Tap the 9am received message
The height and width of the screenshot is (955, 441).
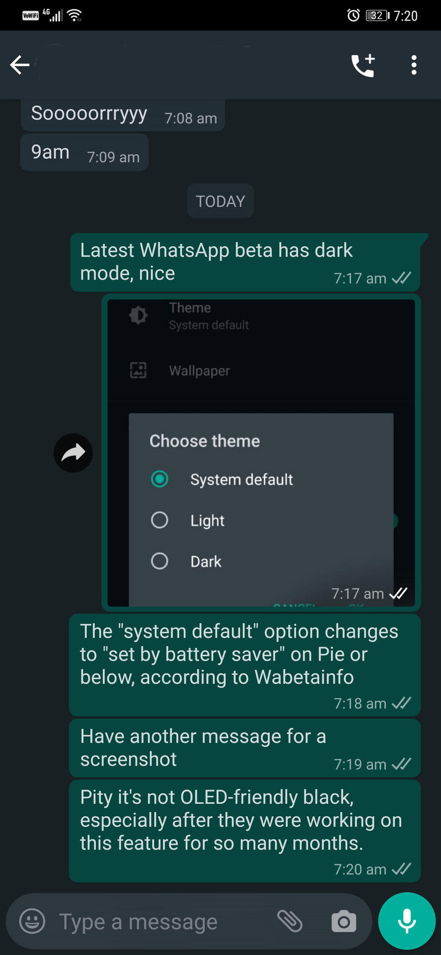[x=85, y=152]
